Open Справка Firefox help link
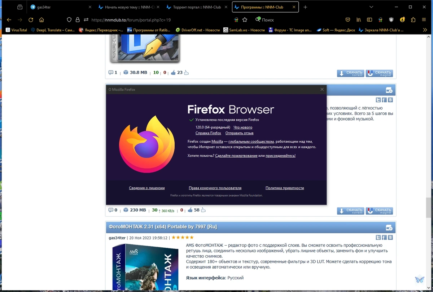The width and height of the screenshot is (433, 292). tap(208, 133)
